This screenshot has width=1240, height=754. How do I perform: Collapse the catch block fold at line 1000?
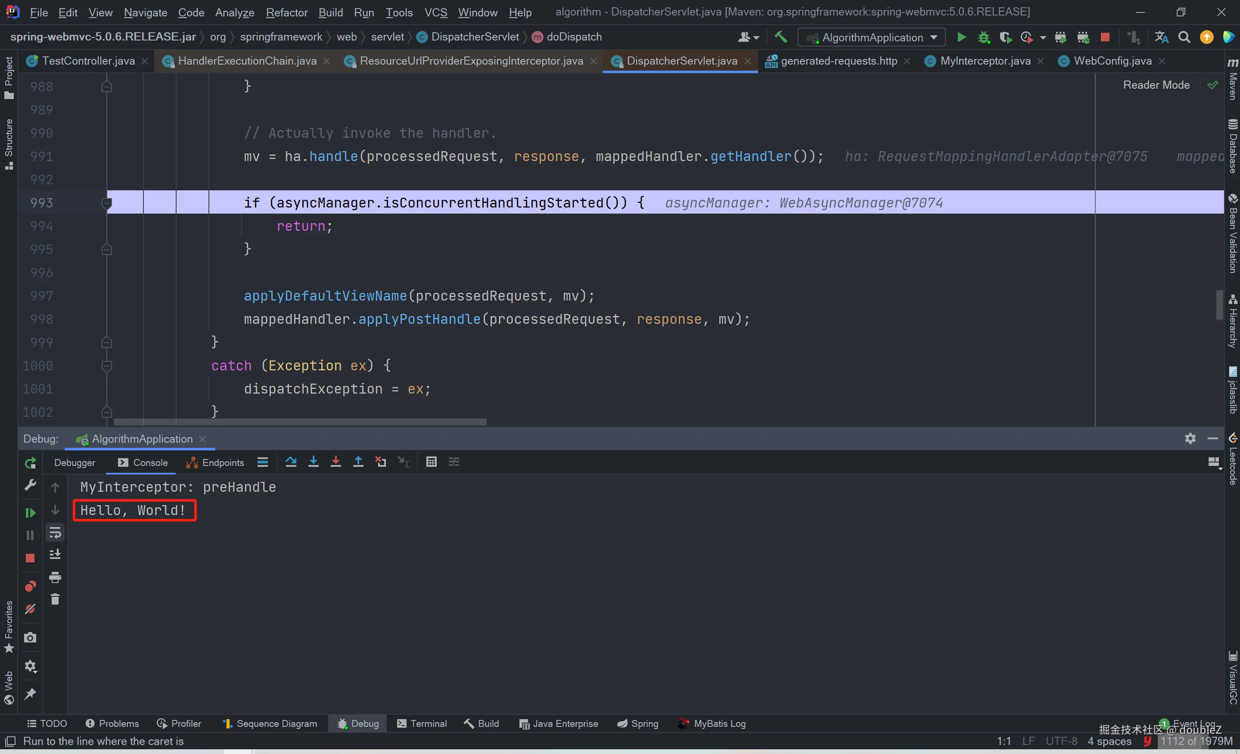[x=107, y=366]
